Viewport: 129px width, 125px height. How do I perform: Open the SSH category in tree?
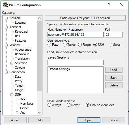[18, 95]
